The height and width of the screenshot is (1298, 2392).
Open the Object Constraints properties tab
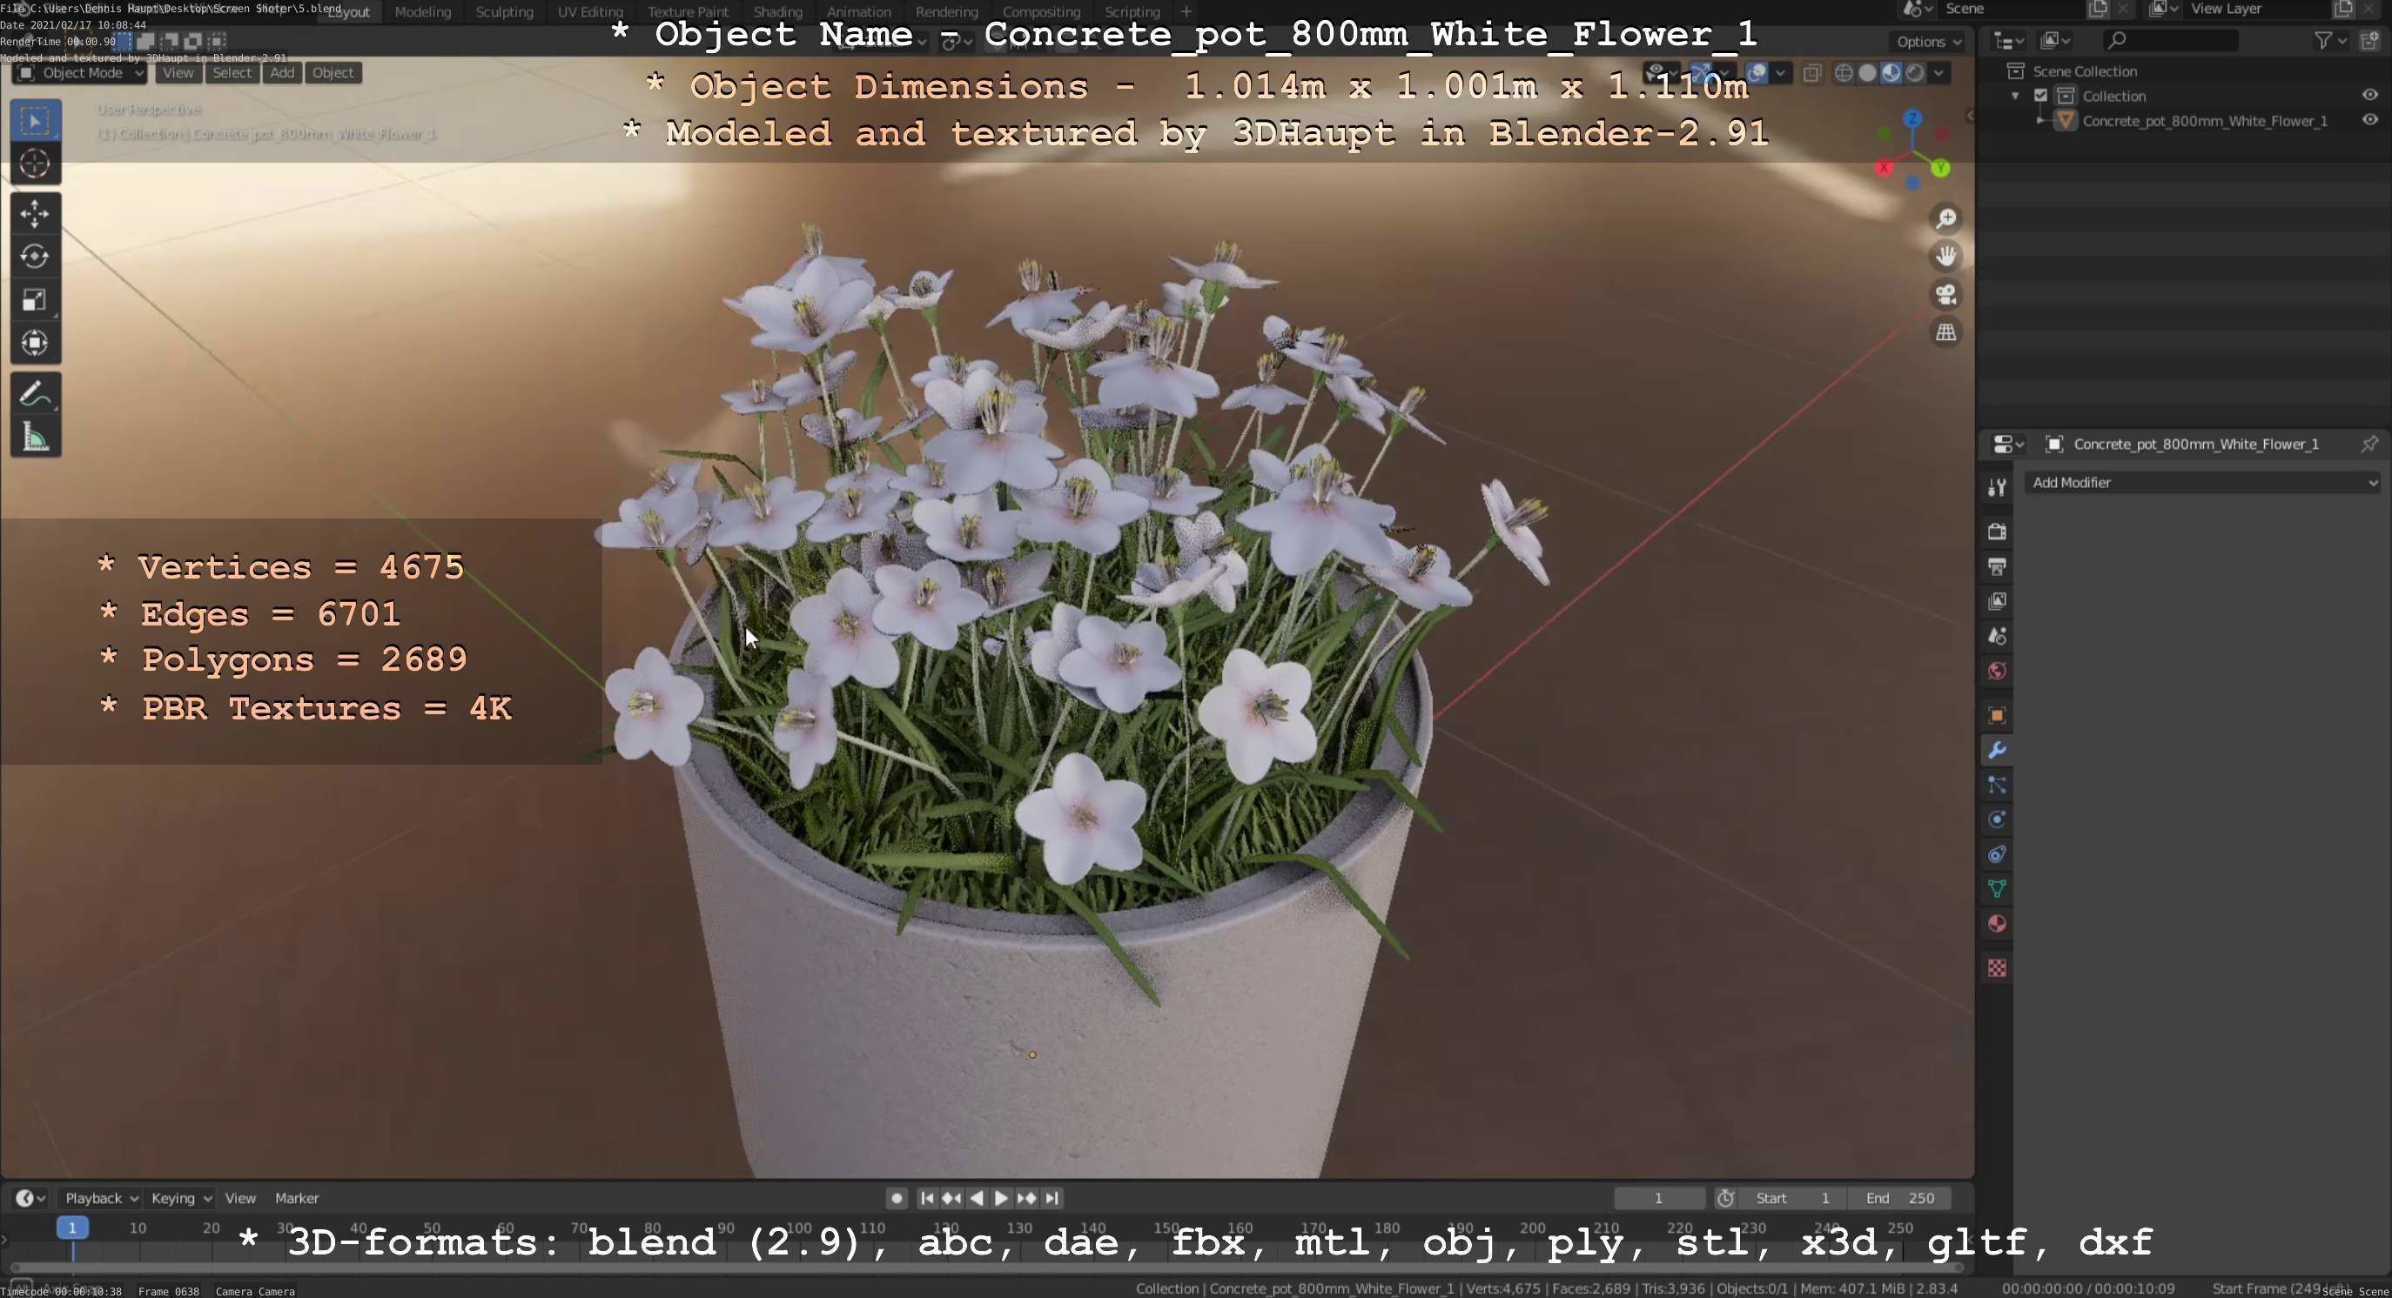pos(1998,854)
